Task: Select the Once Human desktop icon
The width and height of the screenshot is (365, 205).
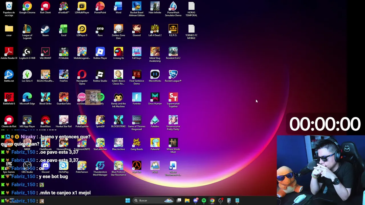Action: point(155,99)
